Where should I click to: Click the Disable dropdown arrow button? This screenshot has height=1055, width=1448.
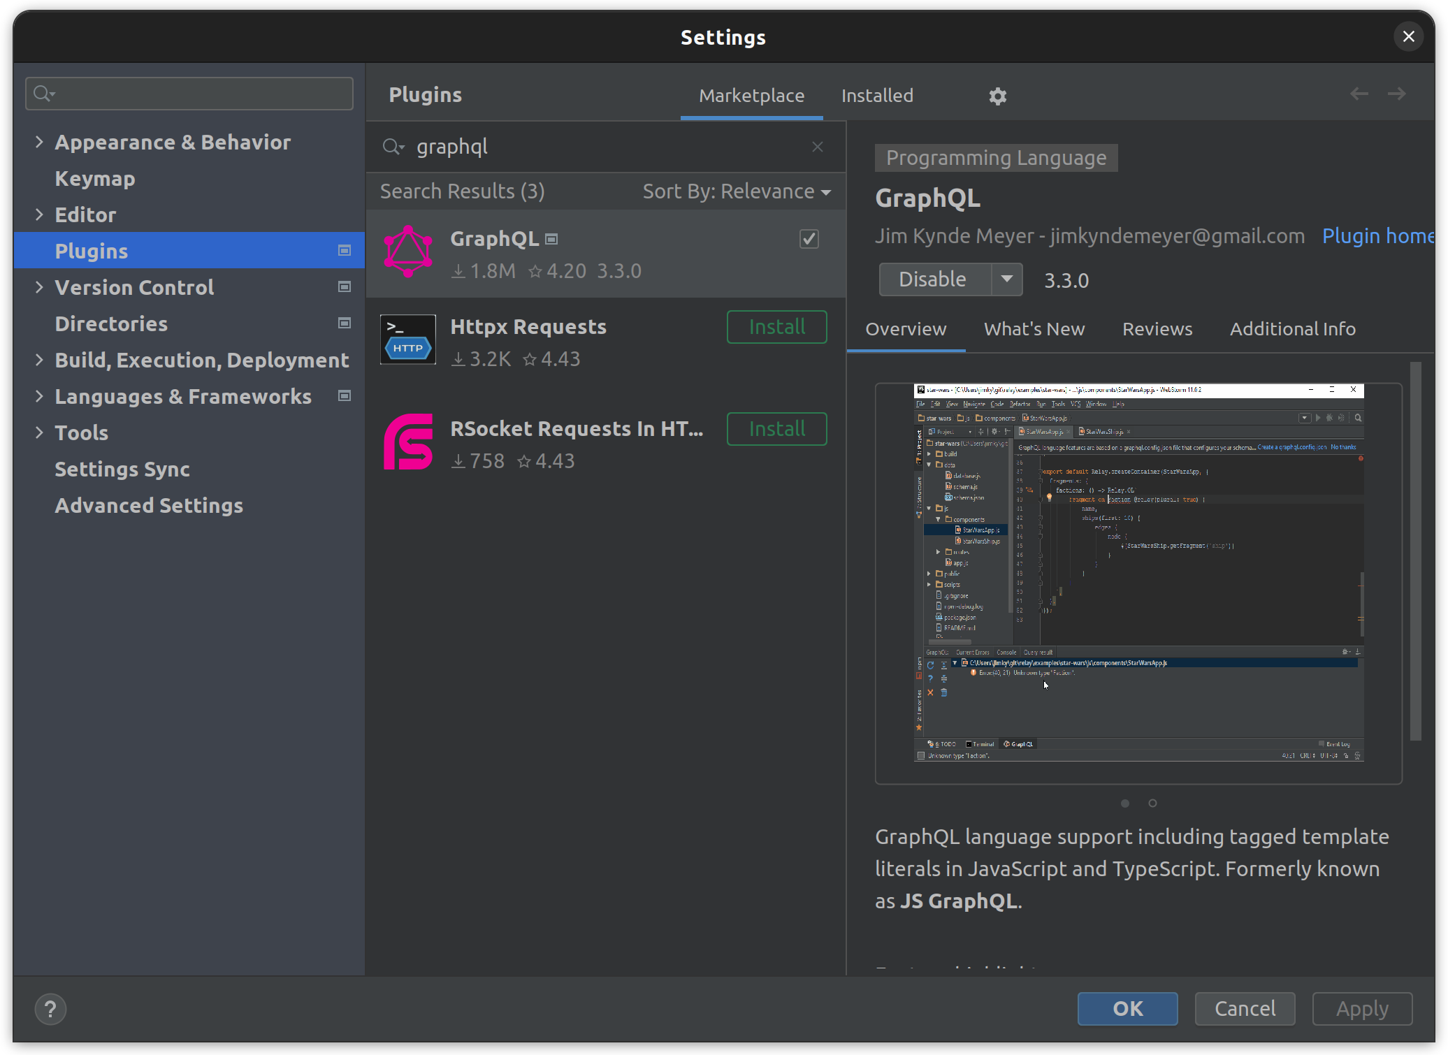(x=1007, y=279)
